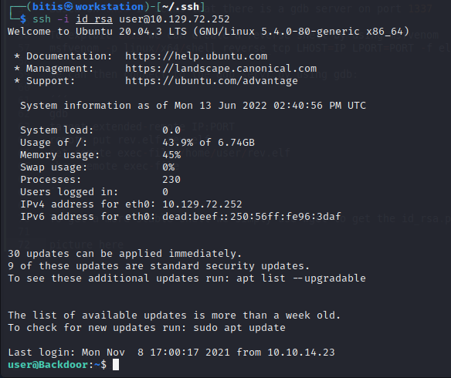Click the https://ubuntu.com/advantage support URL
The image size is (451, 378).
tap(212, 81)
